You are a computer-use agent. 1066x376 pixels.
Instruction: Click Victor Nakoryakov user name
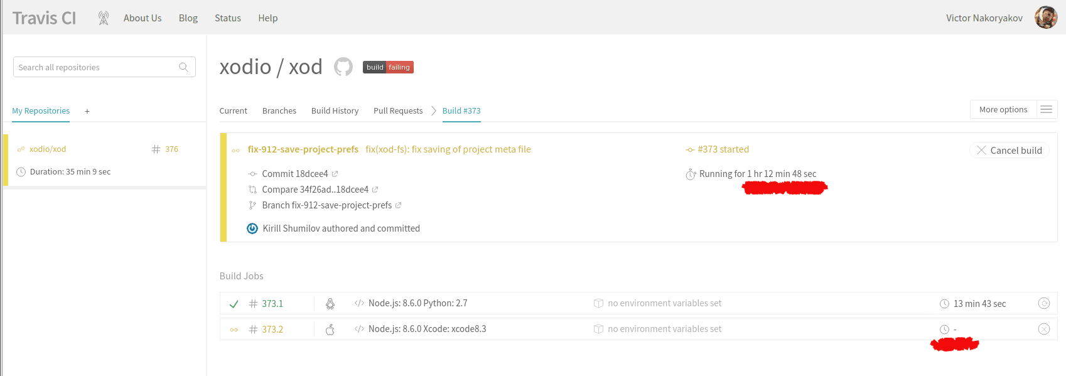tap(984, 18)
